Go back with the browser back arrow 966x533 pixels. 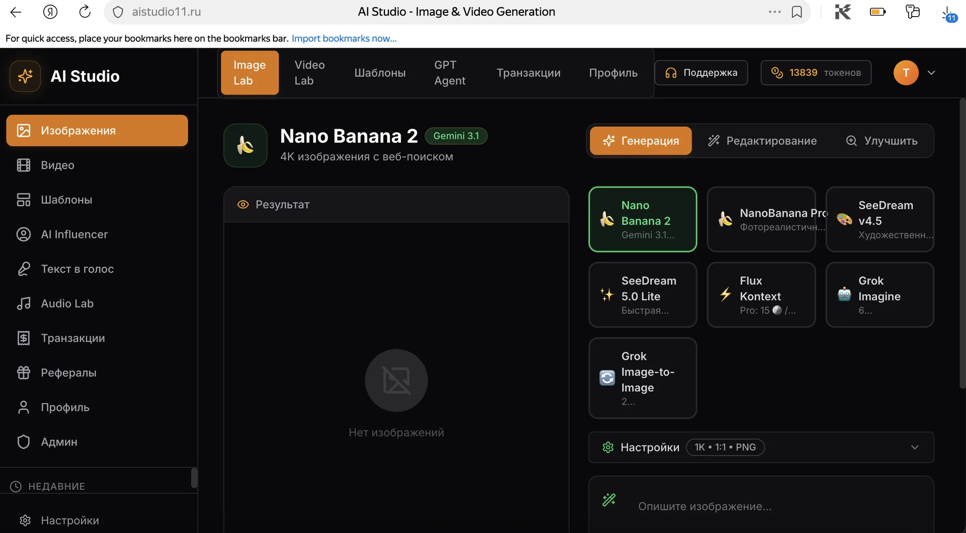(x=16, y=12)
